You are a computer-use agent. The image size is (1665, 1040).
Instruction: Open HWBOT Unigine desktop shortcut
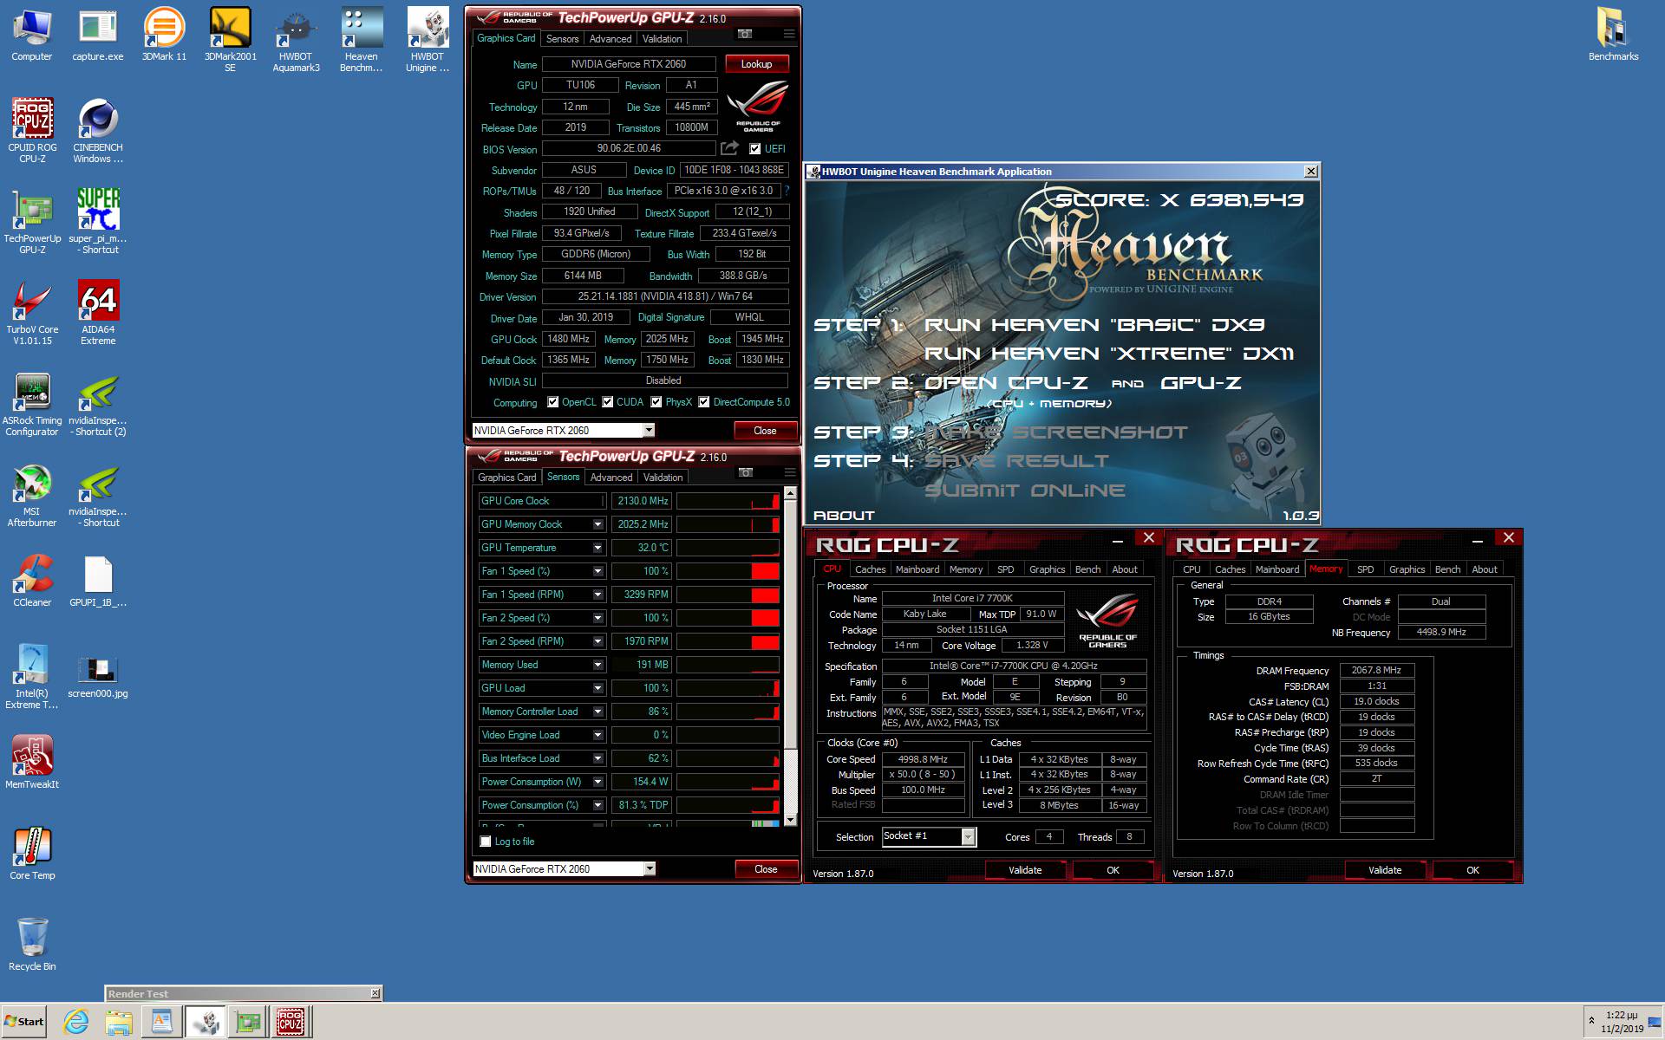[x=428, y=40]
